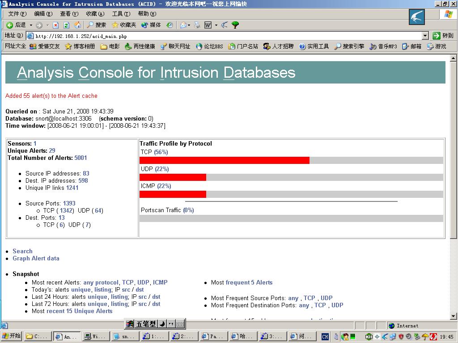Open the 门户名站 favorites link
The width and height of the screenshot is (458, 343).
(x=243, y=46)
